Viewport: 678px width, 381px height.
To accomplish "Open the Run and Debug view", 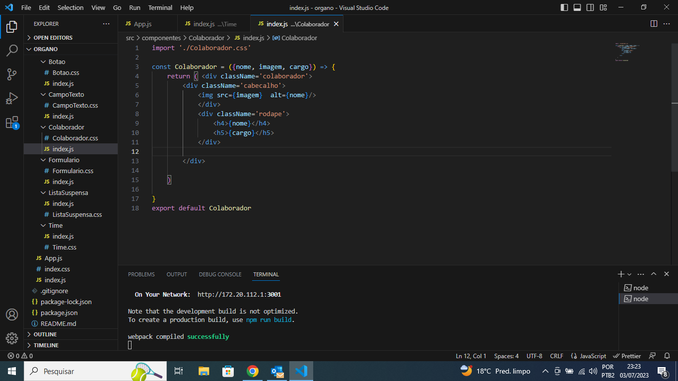I will [x=12, y=98].
